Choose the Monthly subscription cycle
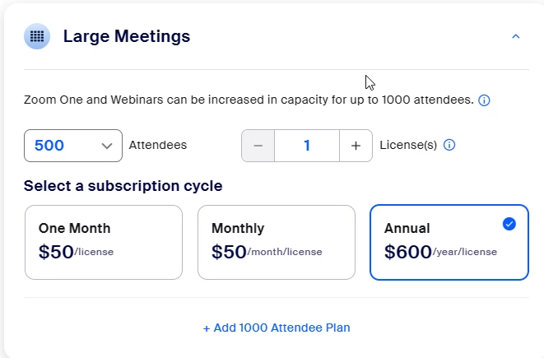Screen dimensions: 544x358 pos(276,242)
